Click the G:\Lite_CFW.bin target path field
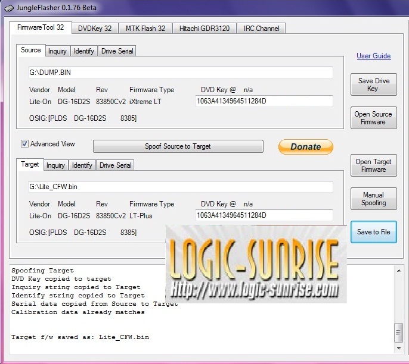 [x=181, y=187]
